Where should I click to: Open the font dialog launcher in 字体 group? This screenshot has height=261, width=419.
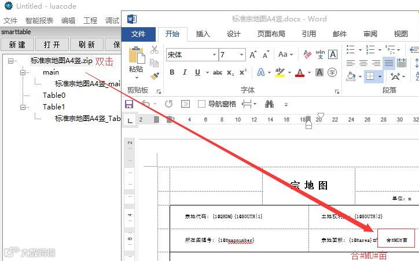pos(337,91)
